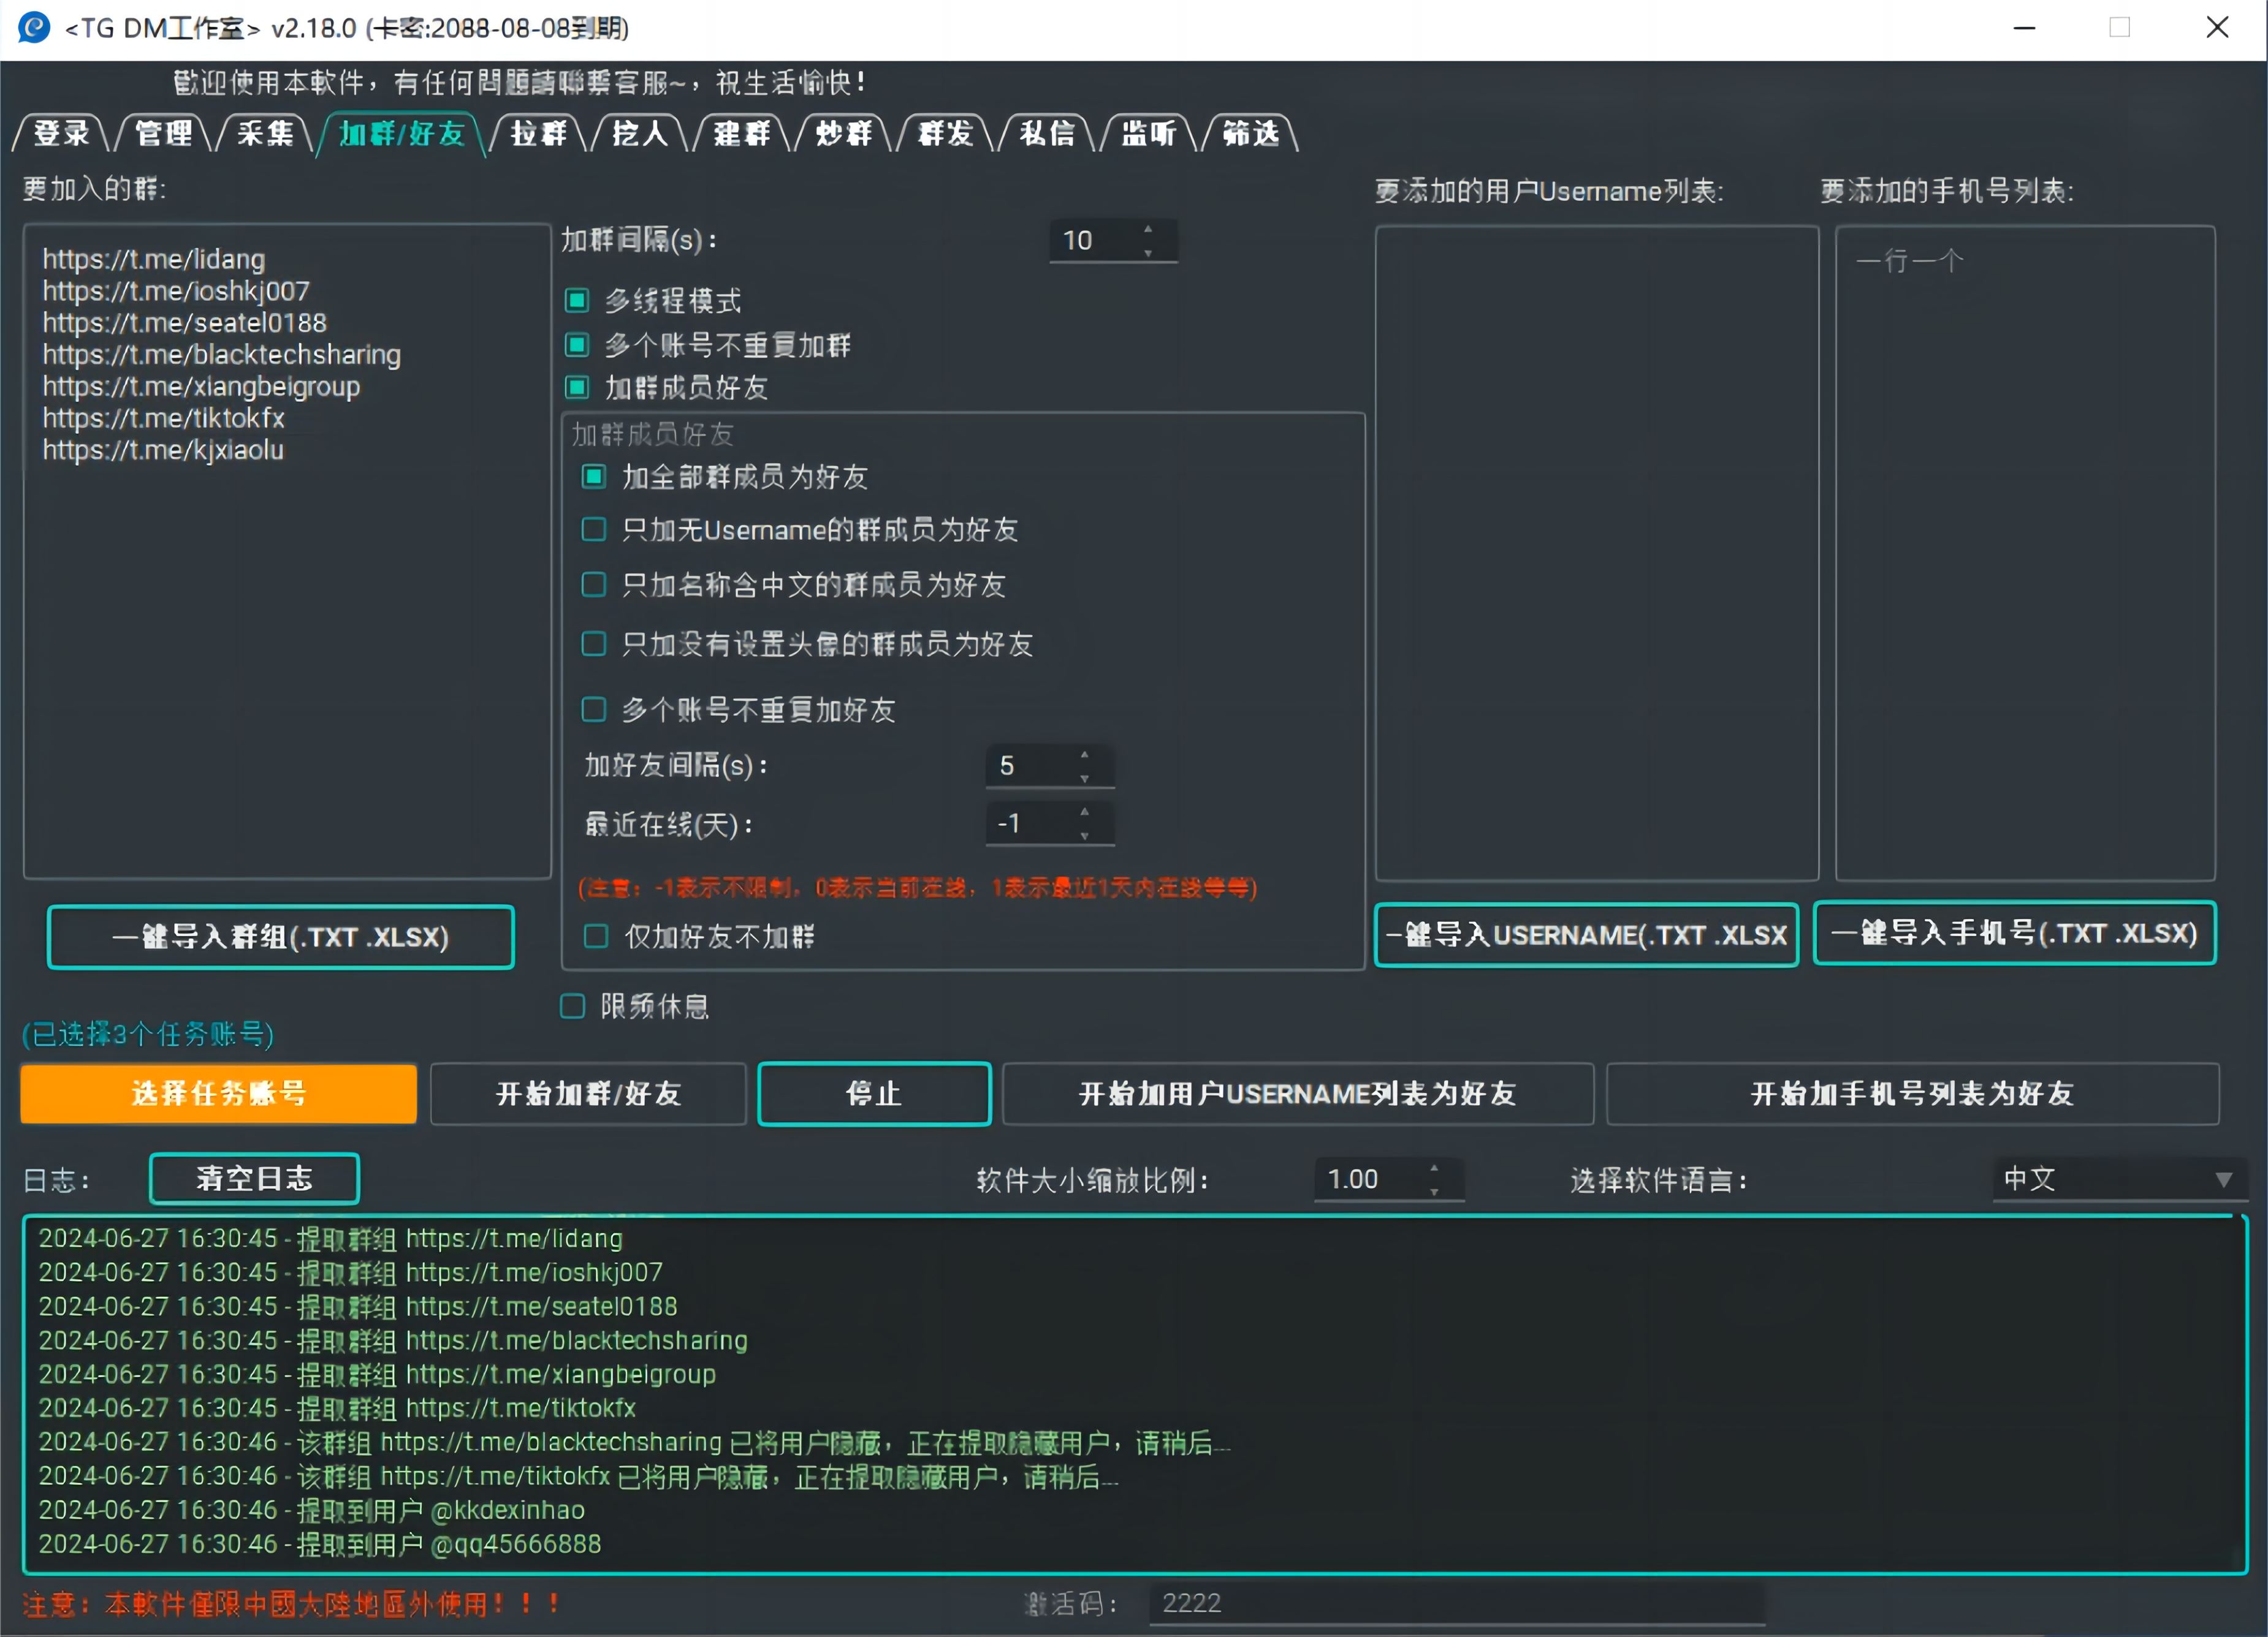Select https://t.me/tiktokfx in group list
This screenshot has height=1637, width=2268.
pos(164,418)
